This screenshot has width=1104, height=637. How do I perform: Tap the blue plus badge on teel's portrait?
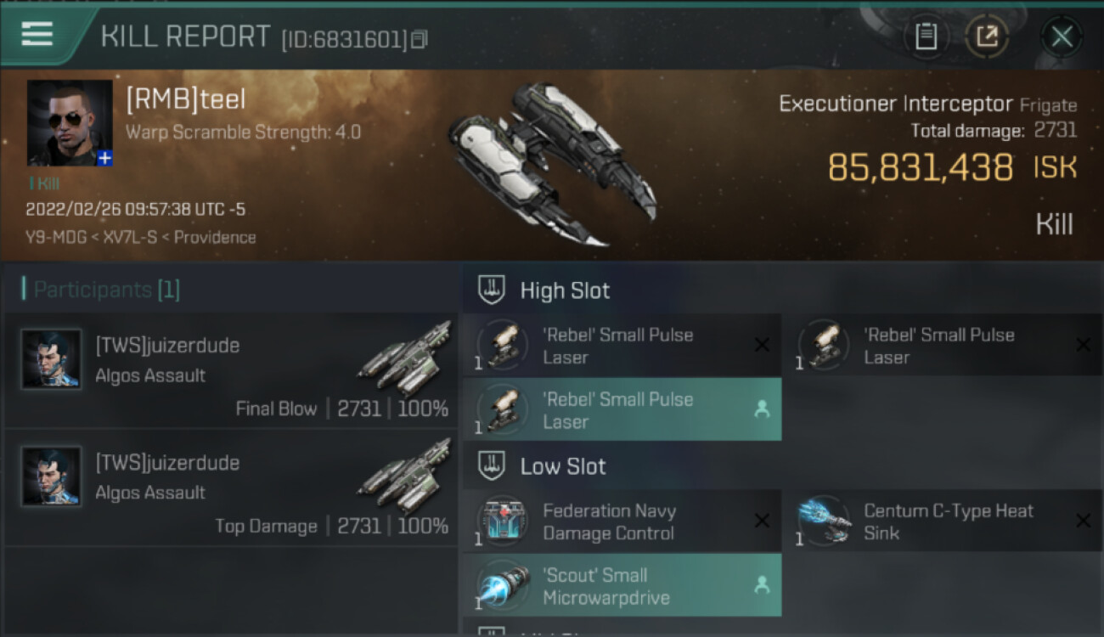click(104, 158)
